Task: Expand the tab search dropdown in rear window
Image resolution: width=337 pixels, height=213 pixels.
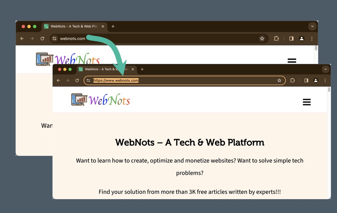Action: [312, 26]
